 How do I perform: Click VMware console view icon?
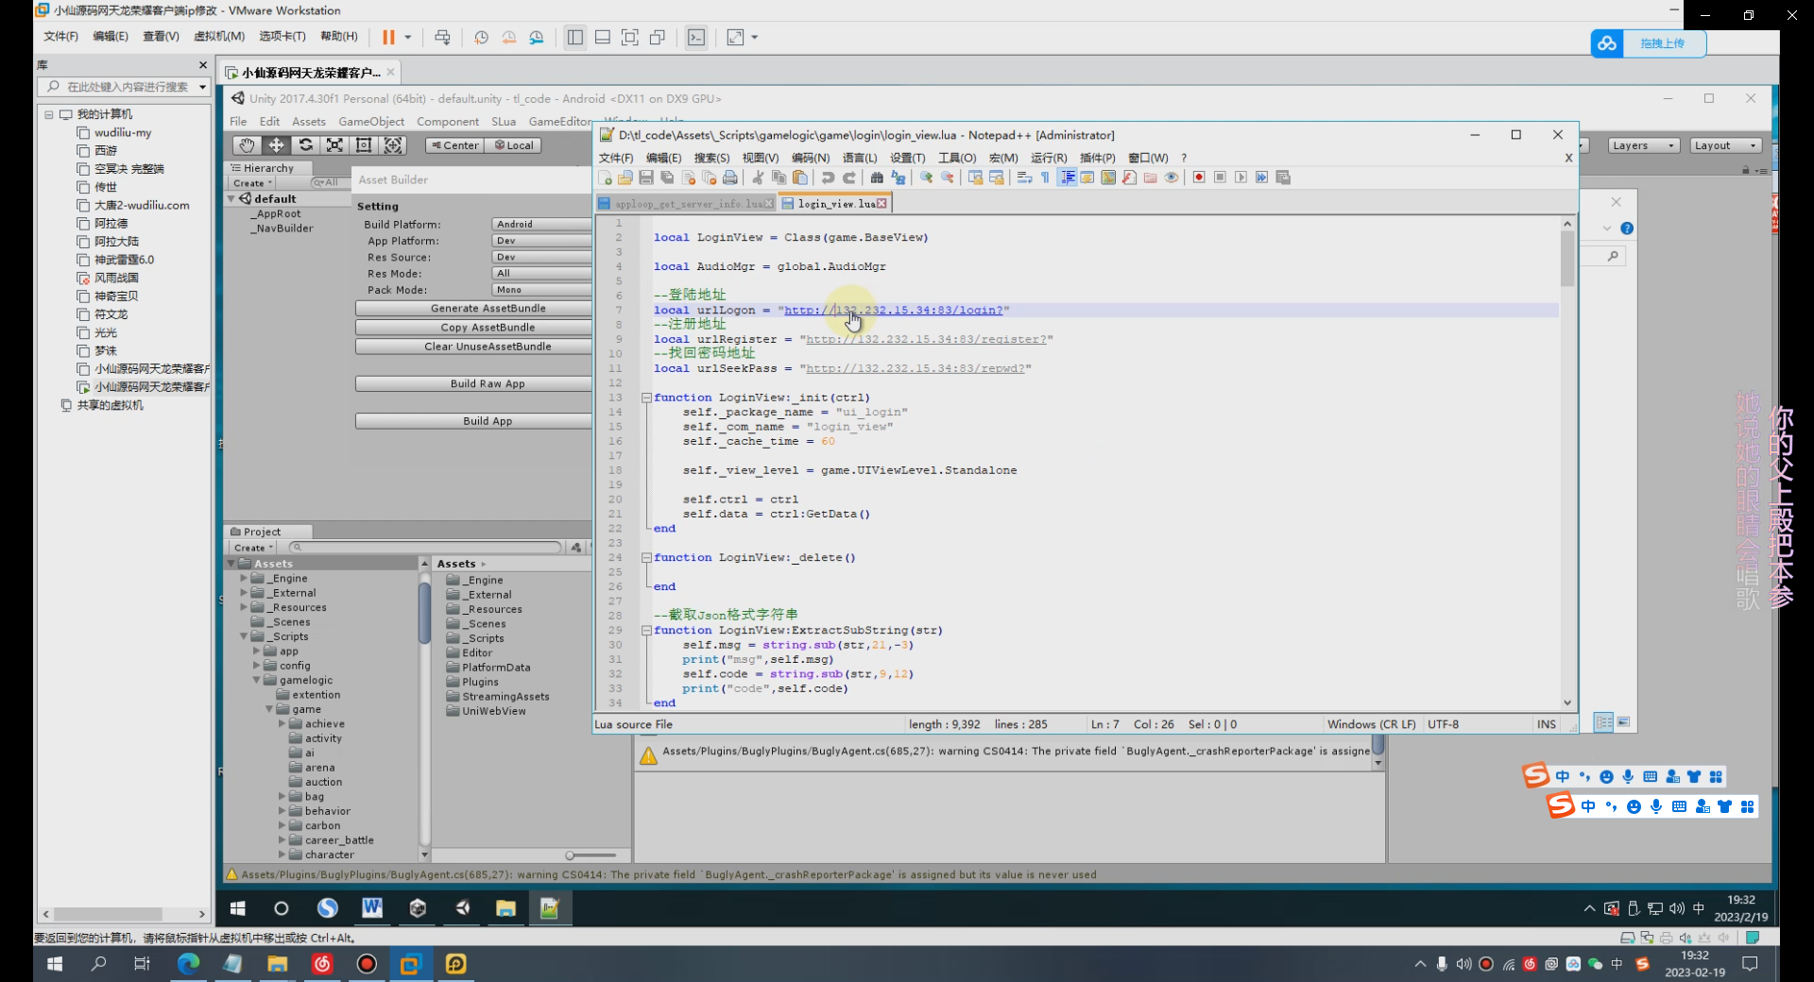[696, 37]
